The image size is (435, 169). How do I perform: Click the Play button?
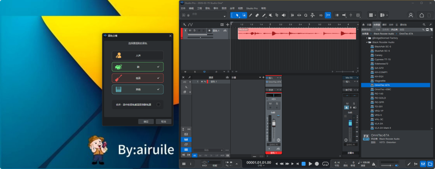pyautogui.click(x=311, y=164)
